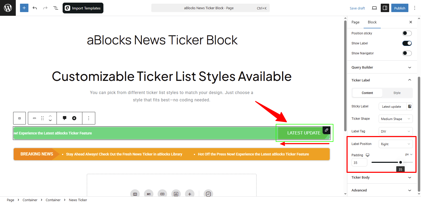This screenshot has width=421, height=203.
Task: Move the block down with the arrow
Action: pyautogui.click(x=50, y=121)
